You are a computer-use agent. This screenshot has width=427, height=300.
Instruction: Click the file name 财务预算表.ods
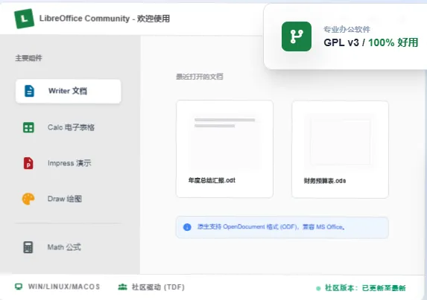click(325, 181)
